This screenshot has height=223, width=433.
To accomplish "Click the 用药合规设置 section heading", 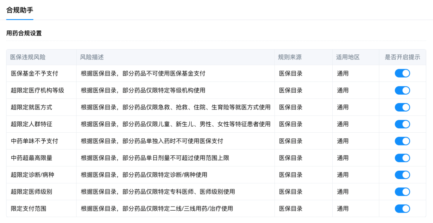I will click(x=24, y=33).
